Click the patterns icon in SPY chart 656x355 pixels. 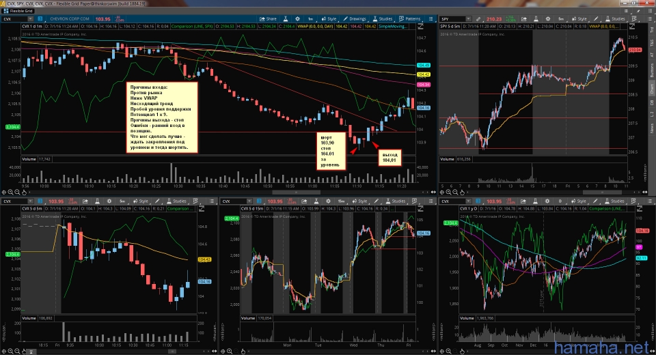pos(634,19)
